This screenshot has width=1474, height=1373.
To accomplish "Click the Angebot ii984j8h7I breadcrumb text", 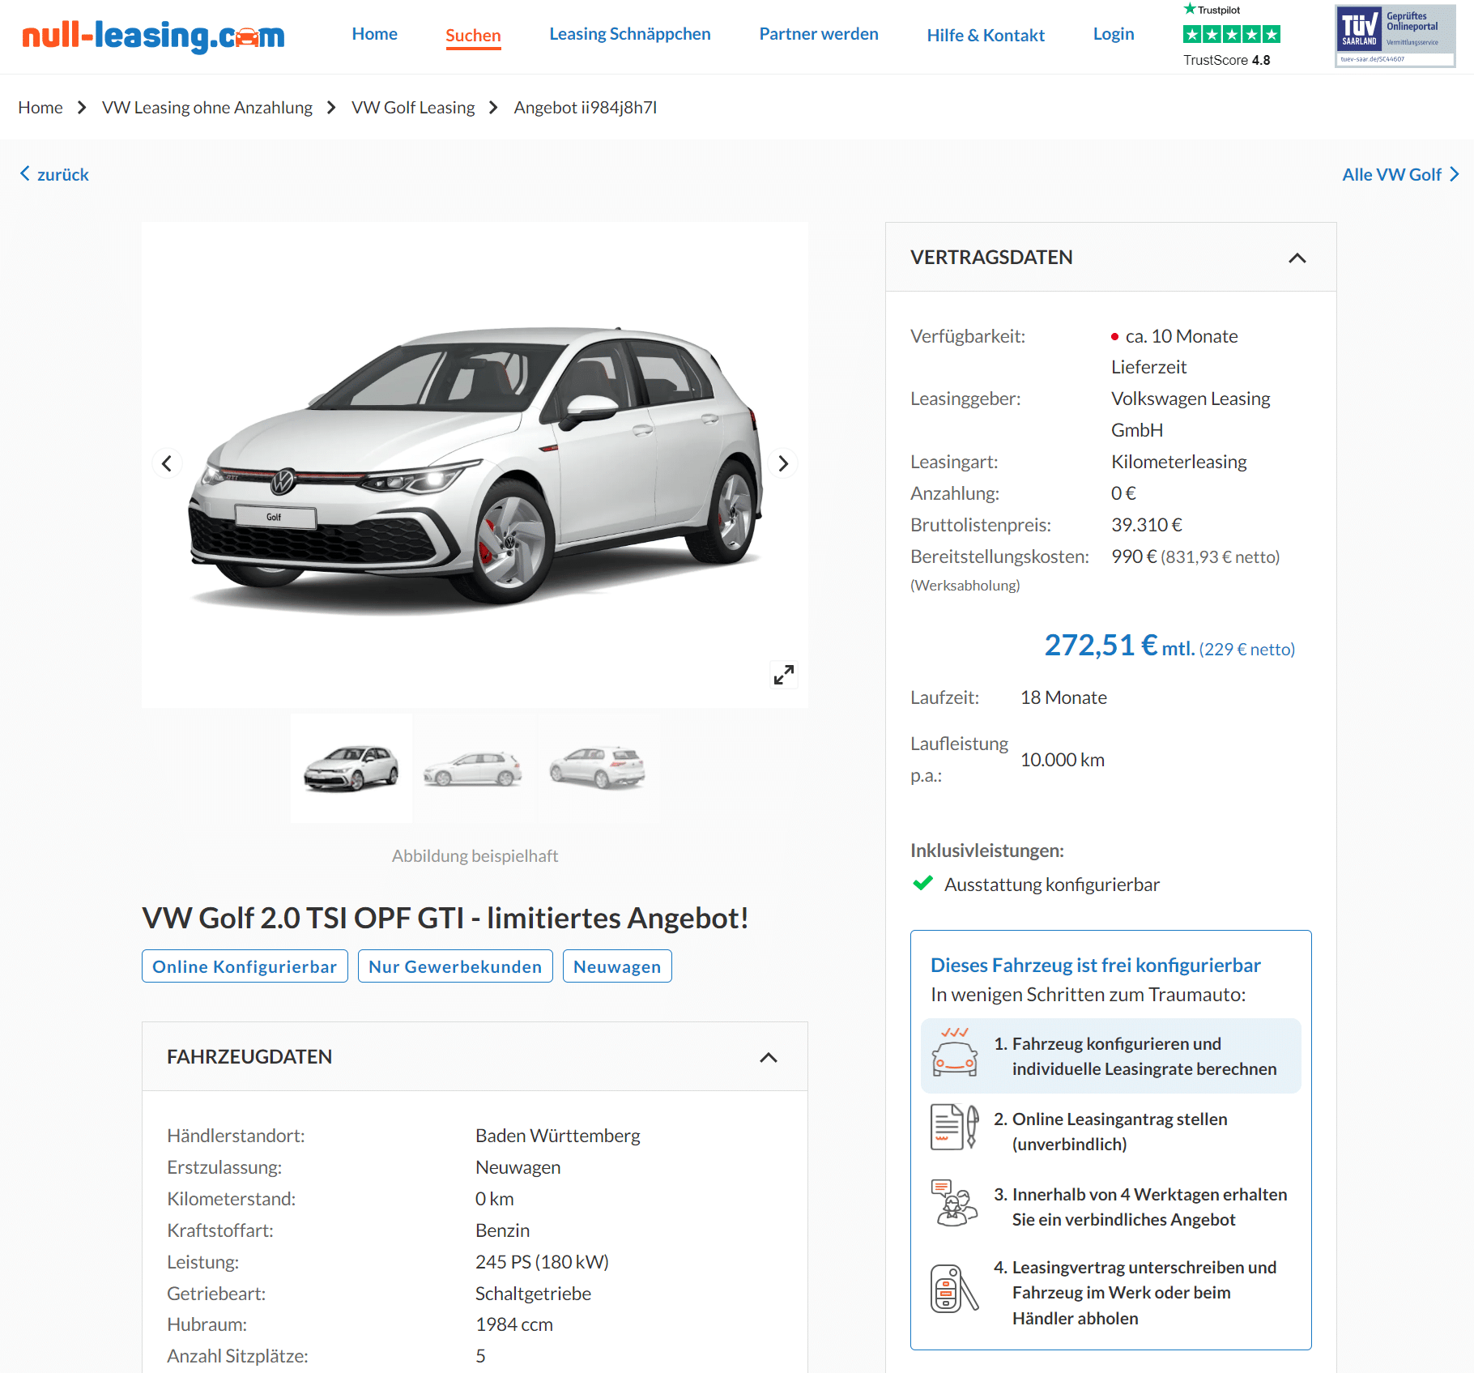I will pos(585,108).
